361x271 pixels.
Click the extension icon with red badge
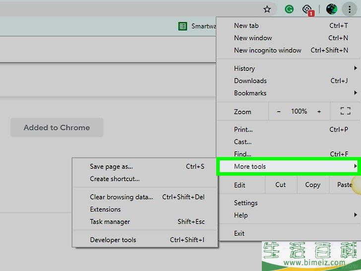(308, 9)
